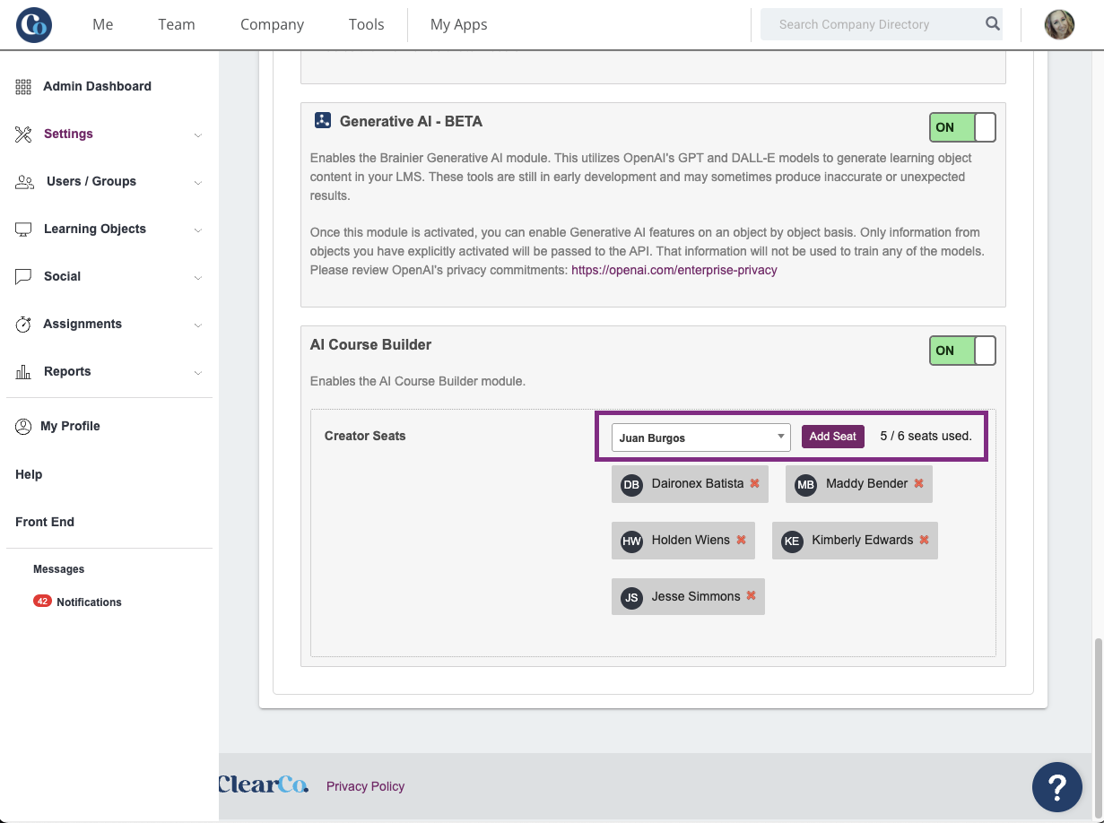The width and height of the screenshot is (1104, 823).
Task: Toggle AI Course Builder switch off
Action: coord(962,351)
